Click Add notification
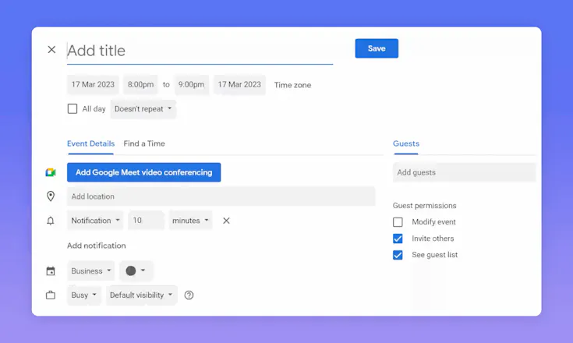The height and width of the screenshot is (343, 573). click(x=97, y=246)
